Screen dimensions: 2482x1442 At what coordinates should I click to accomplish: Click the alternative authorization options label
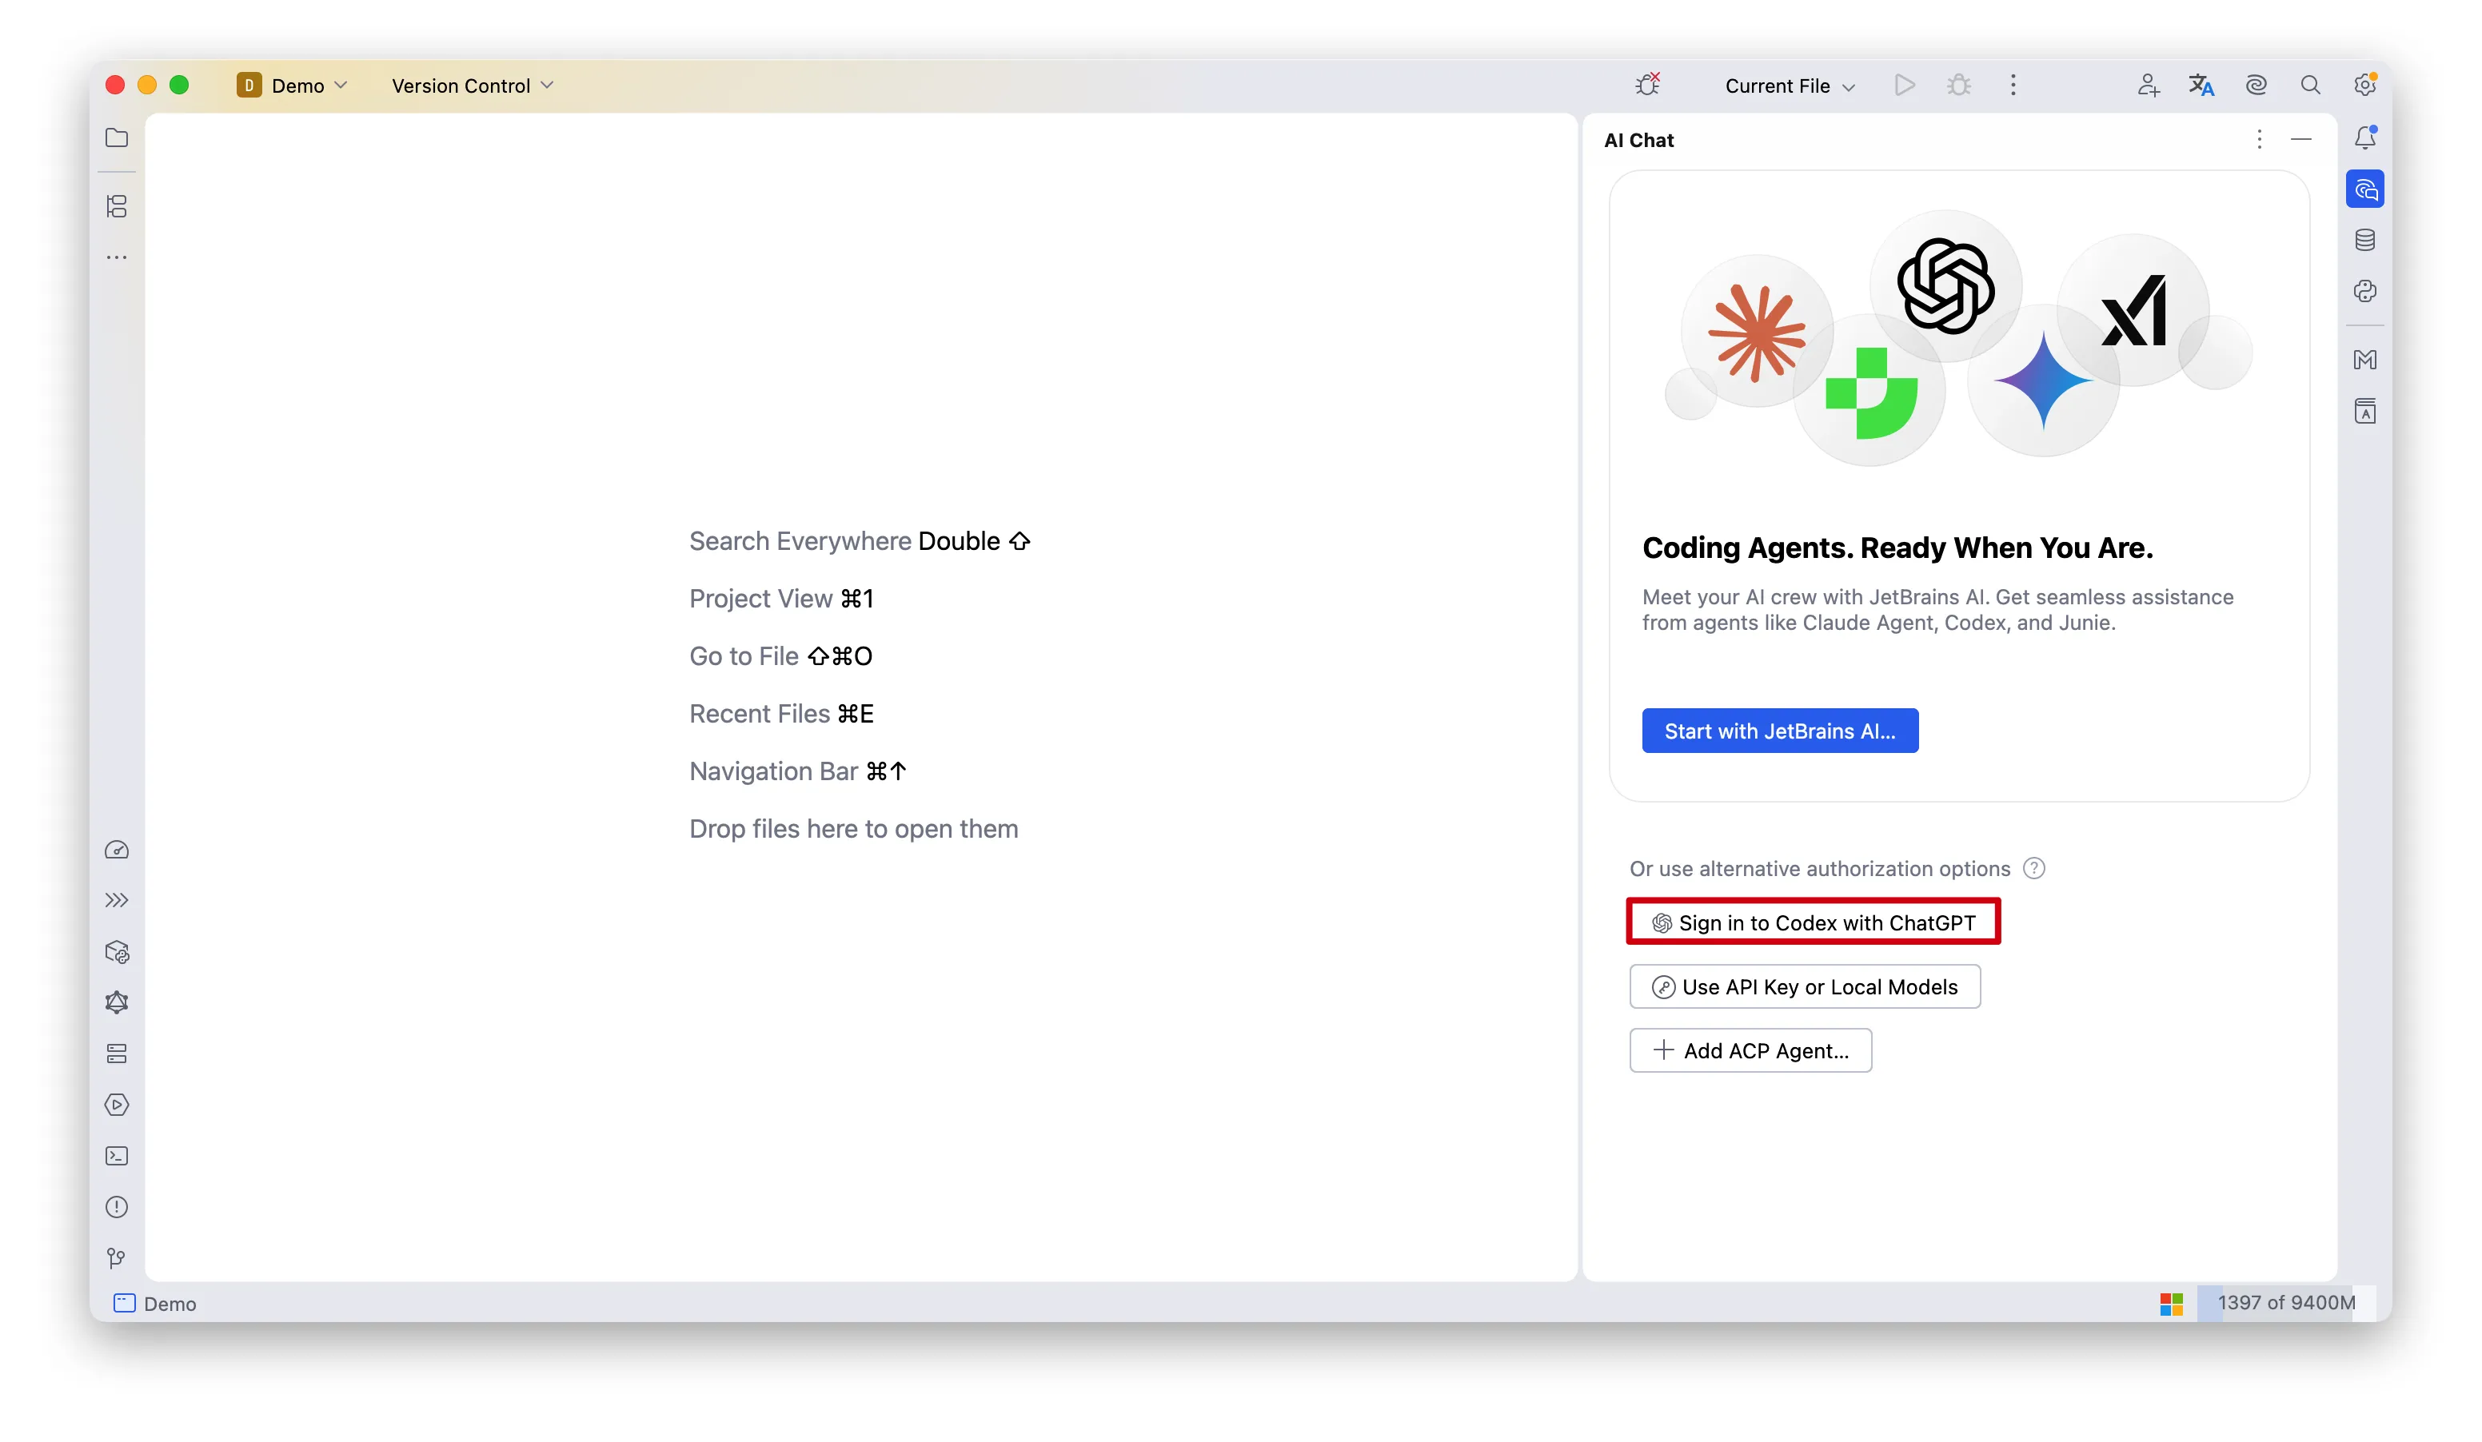1819,868
